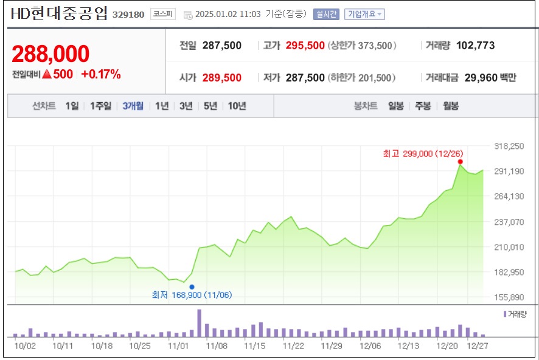The width and height of the screenshot is (539, 360).
Task: Click the 실시간 badge button
Action: point(326,14)
